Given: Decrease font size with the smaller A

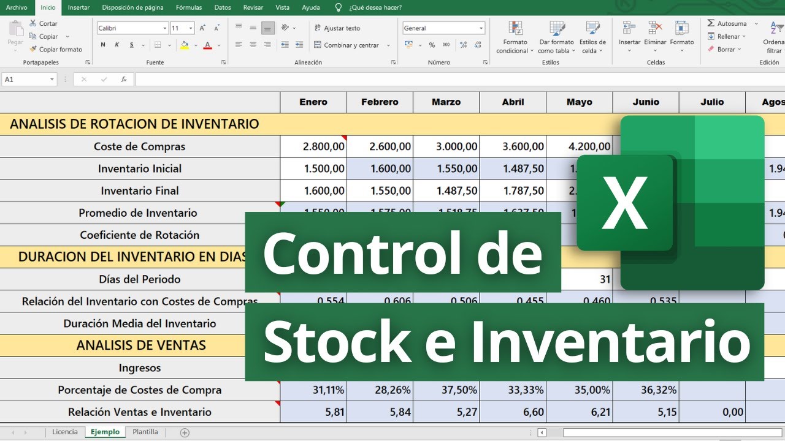Looking at the screenshot, I should click(x=216, y=28).
